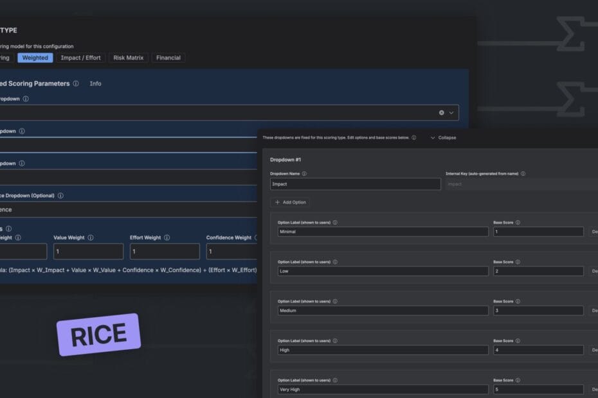The image size is (598, 398).
Task: Click the info icon after the fixed dropdowns notice
Action: [413, 137]
